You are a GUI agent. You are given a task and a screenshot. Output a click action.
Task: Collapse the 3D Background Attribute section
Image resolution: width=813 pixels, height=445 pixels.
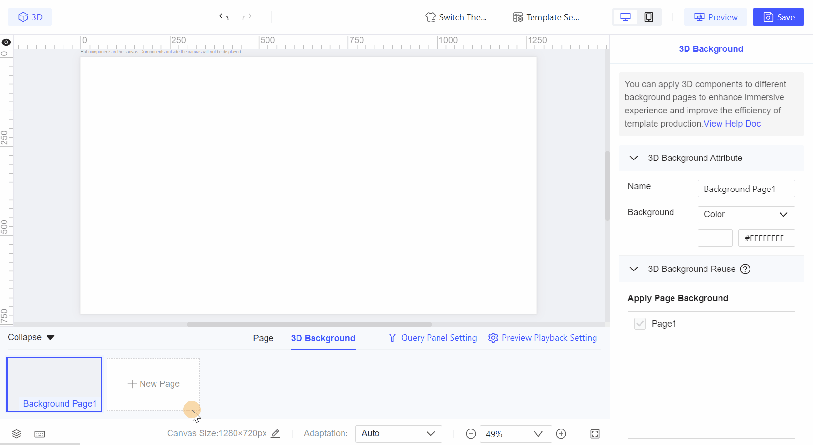pyautogui.click(x=634, y=158)
